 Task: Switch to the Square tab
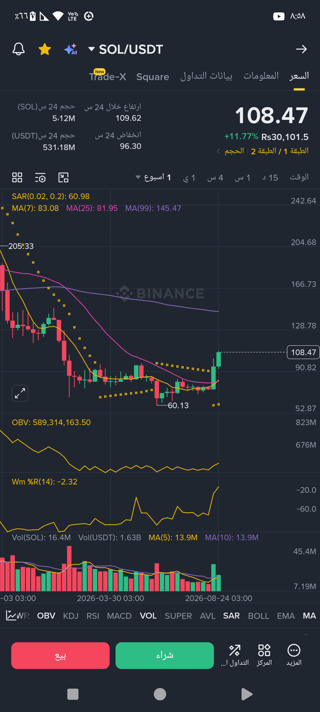[x=153, y=77]
